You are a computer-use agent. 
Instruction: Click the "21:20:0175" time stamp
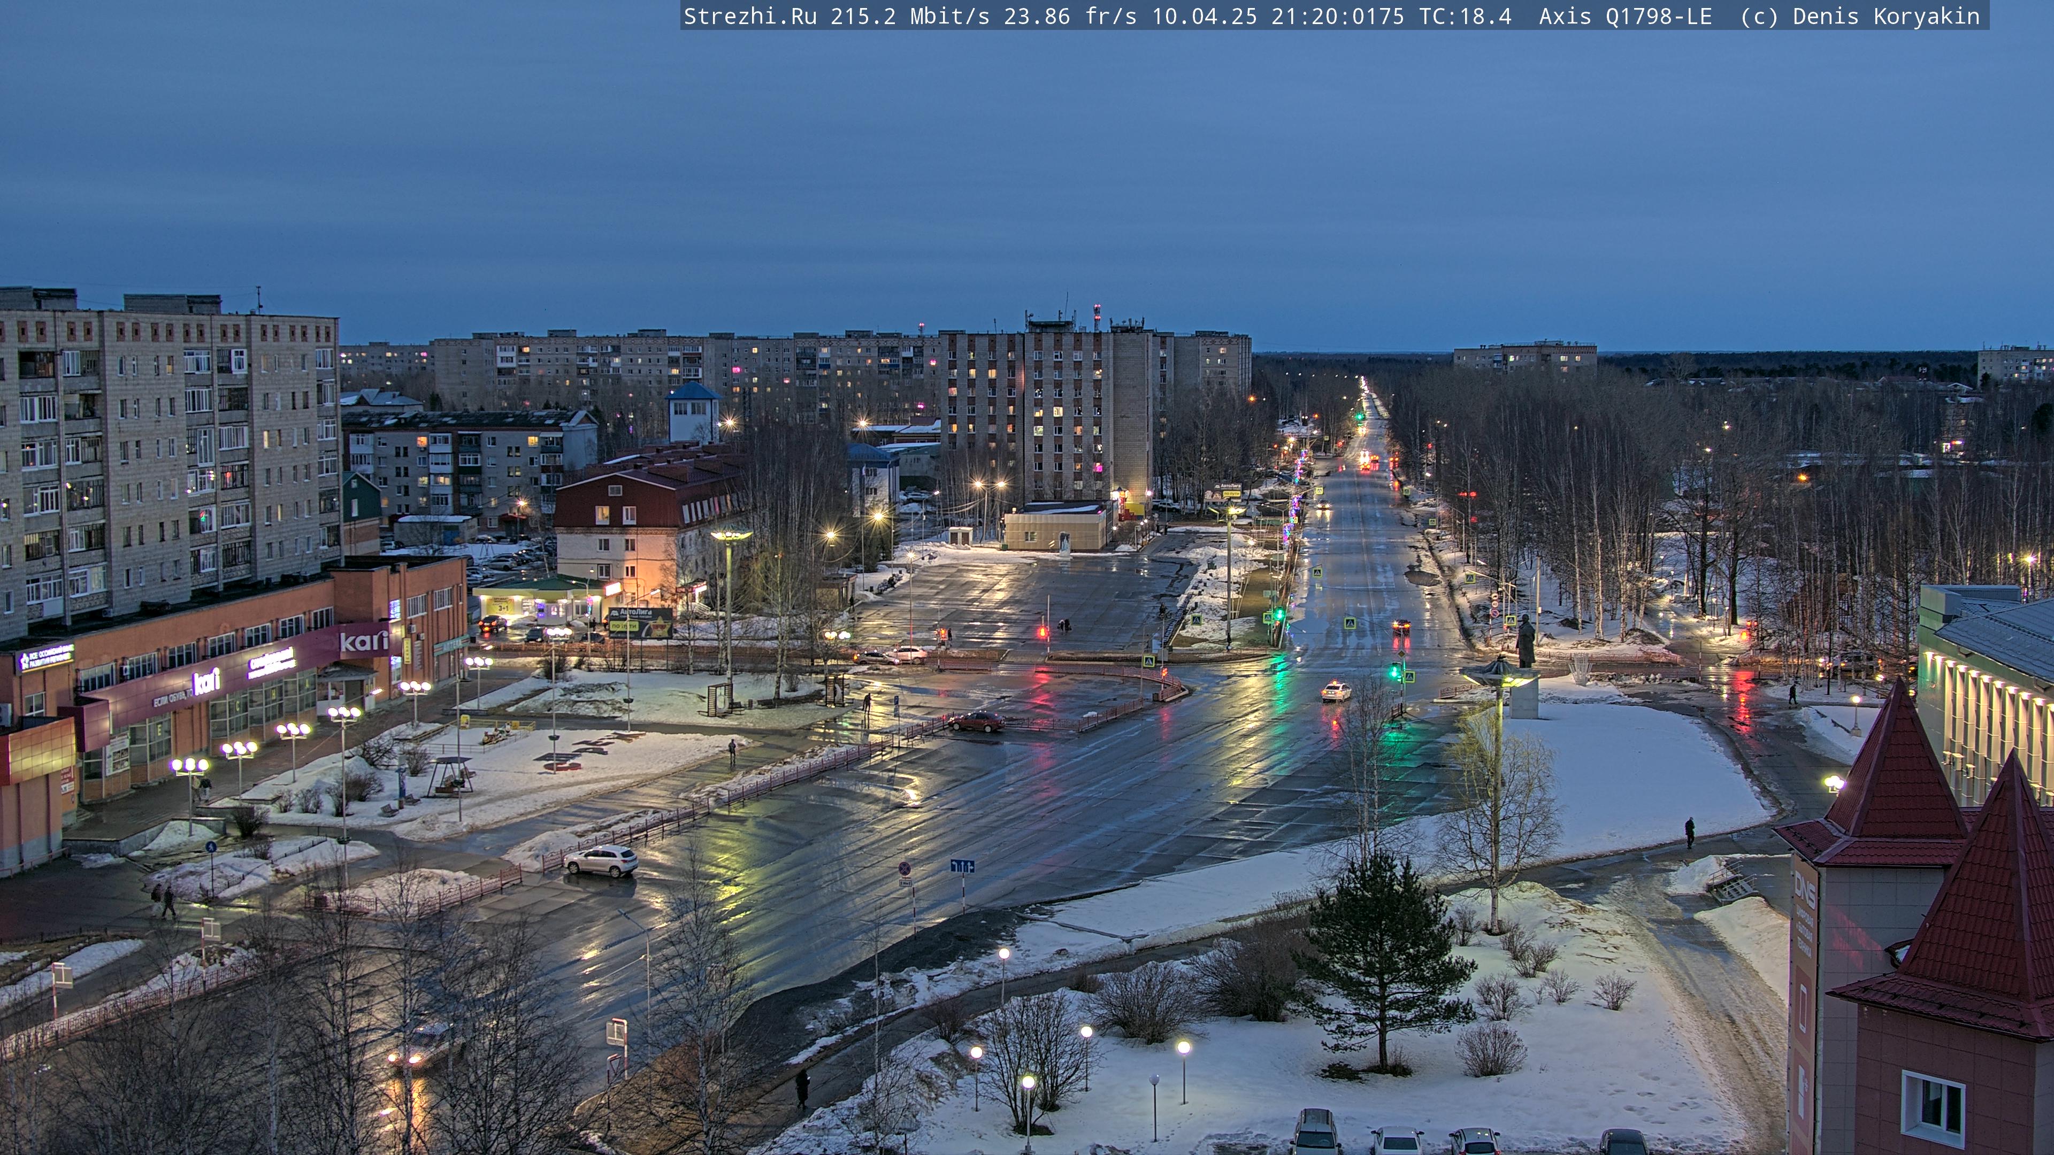(1338, 17)
